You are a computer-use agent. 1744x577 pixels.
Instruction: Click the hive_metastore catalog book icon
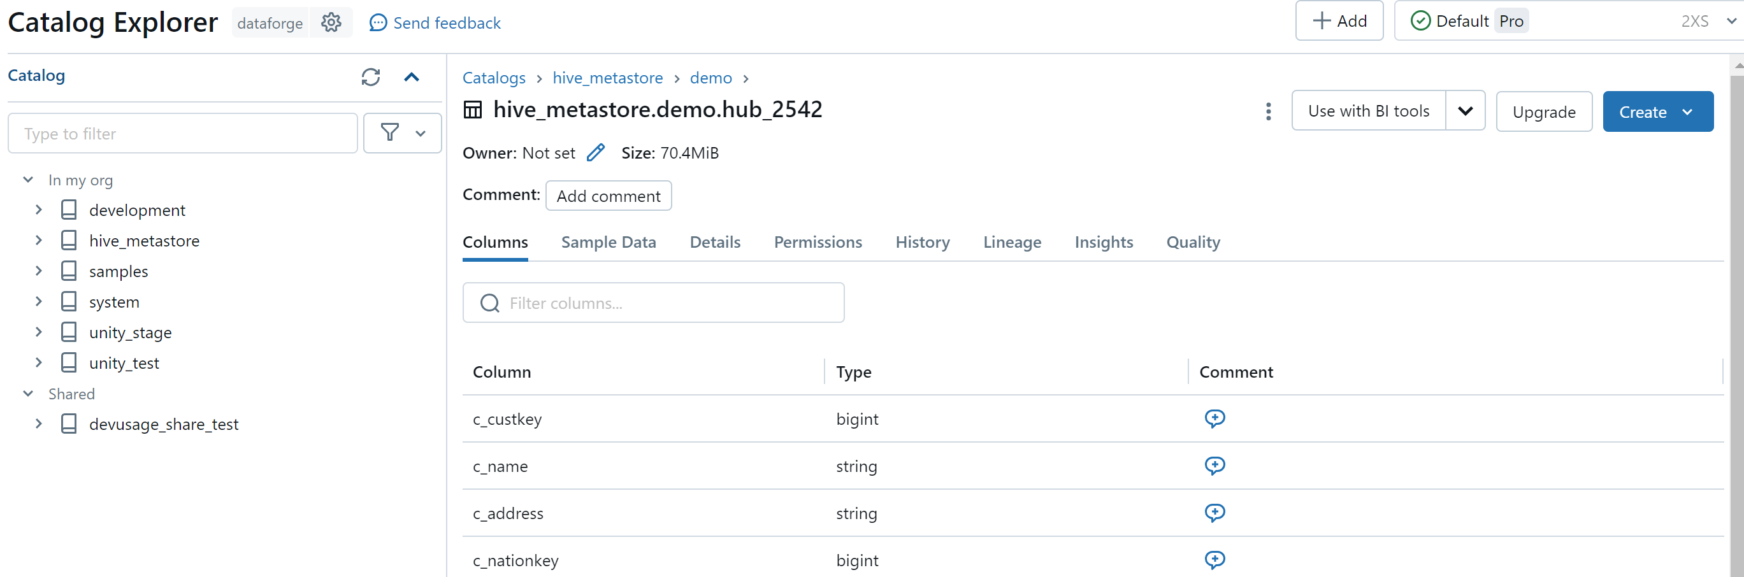pos(69,240)
